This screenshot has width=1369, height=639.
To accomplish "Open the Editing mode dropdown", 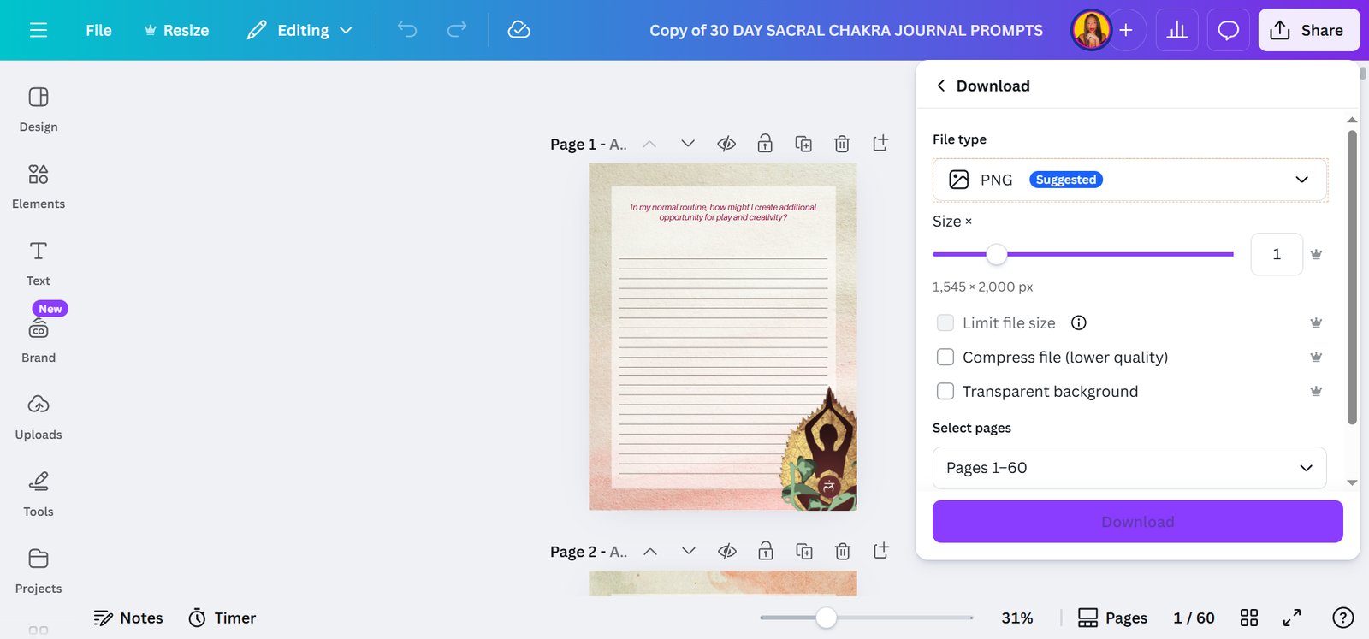I will click(299, 31).
